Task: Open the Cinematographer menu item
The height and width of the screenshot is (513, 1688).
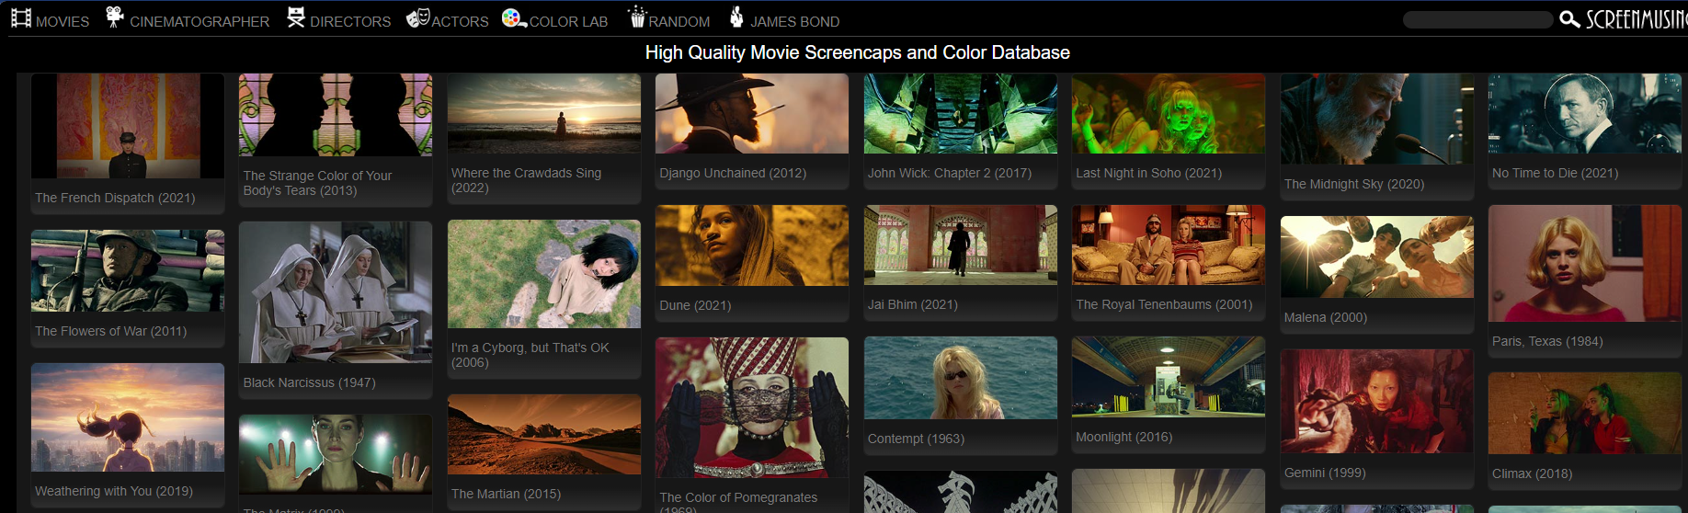Action: [x=200, y=21]
